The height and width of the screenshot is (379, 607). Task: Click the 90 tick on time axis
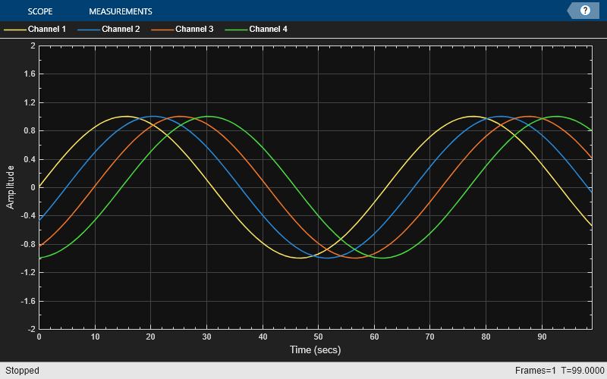(x=542, y=337)
